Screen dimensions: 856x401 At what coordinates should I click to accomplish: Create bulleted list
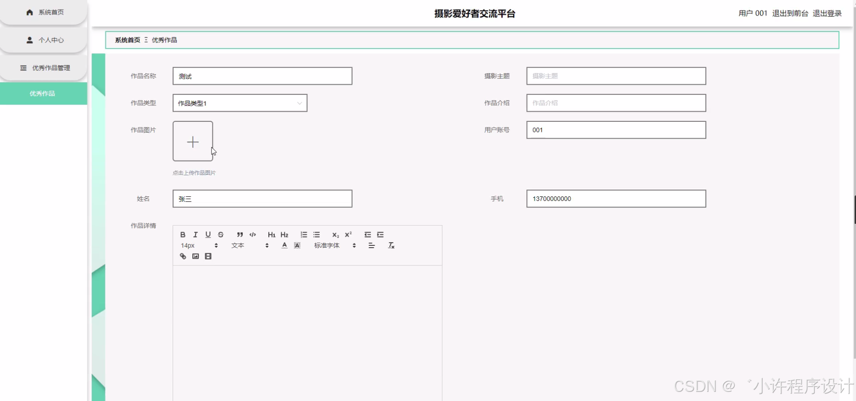click(316, 234)
